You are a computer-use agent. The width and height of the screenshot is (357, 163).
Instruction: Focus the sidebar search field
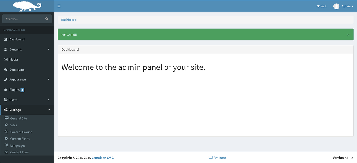[24, 19]
